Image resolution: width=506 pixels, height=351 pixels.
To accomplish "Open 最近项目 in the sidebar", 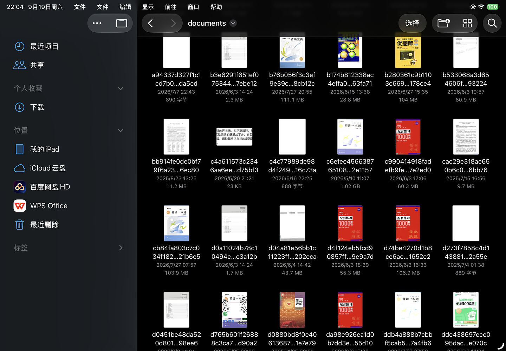I will pos(69,46).
